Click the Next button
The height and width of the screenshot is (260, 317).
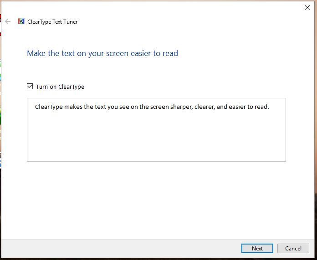[x=257, y=248]
